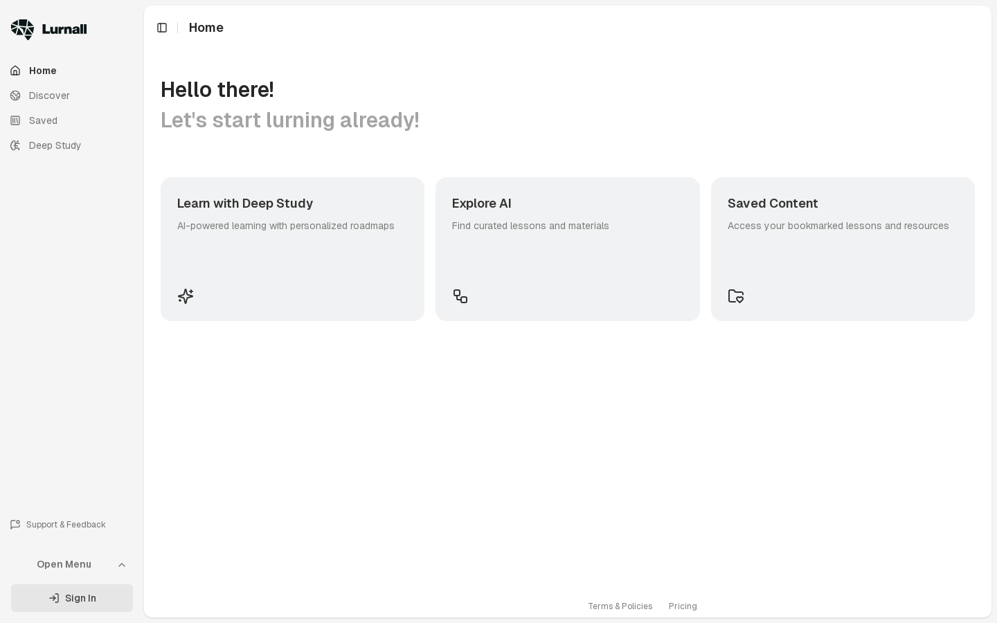Click the Home house icon in sidebar
The image size is (997, 623).
(x=15, y=71)
